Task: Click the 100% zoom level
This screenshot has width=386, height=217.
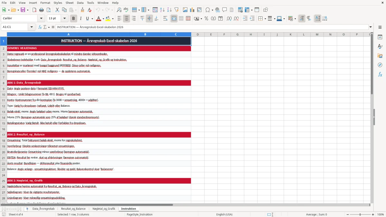Action: click(x=381, y=214)
